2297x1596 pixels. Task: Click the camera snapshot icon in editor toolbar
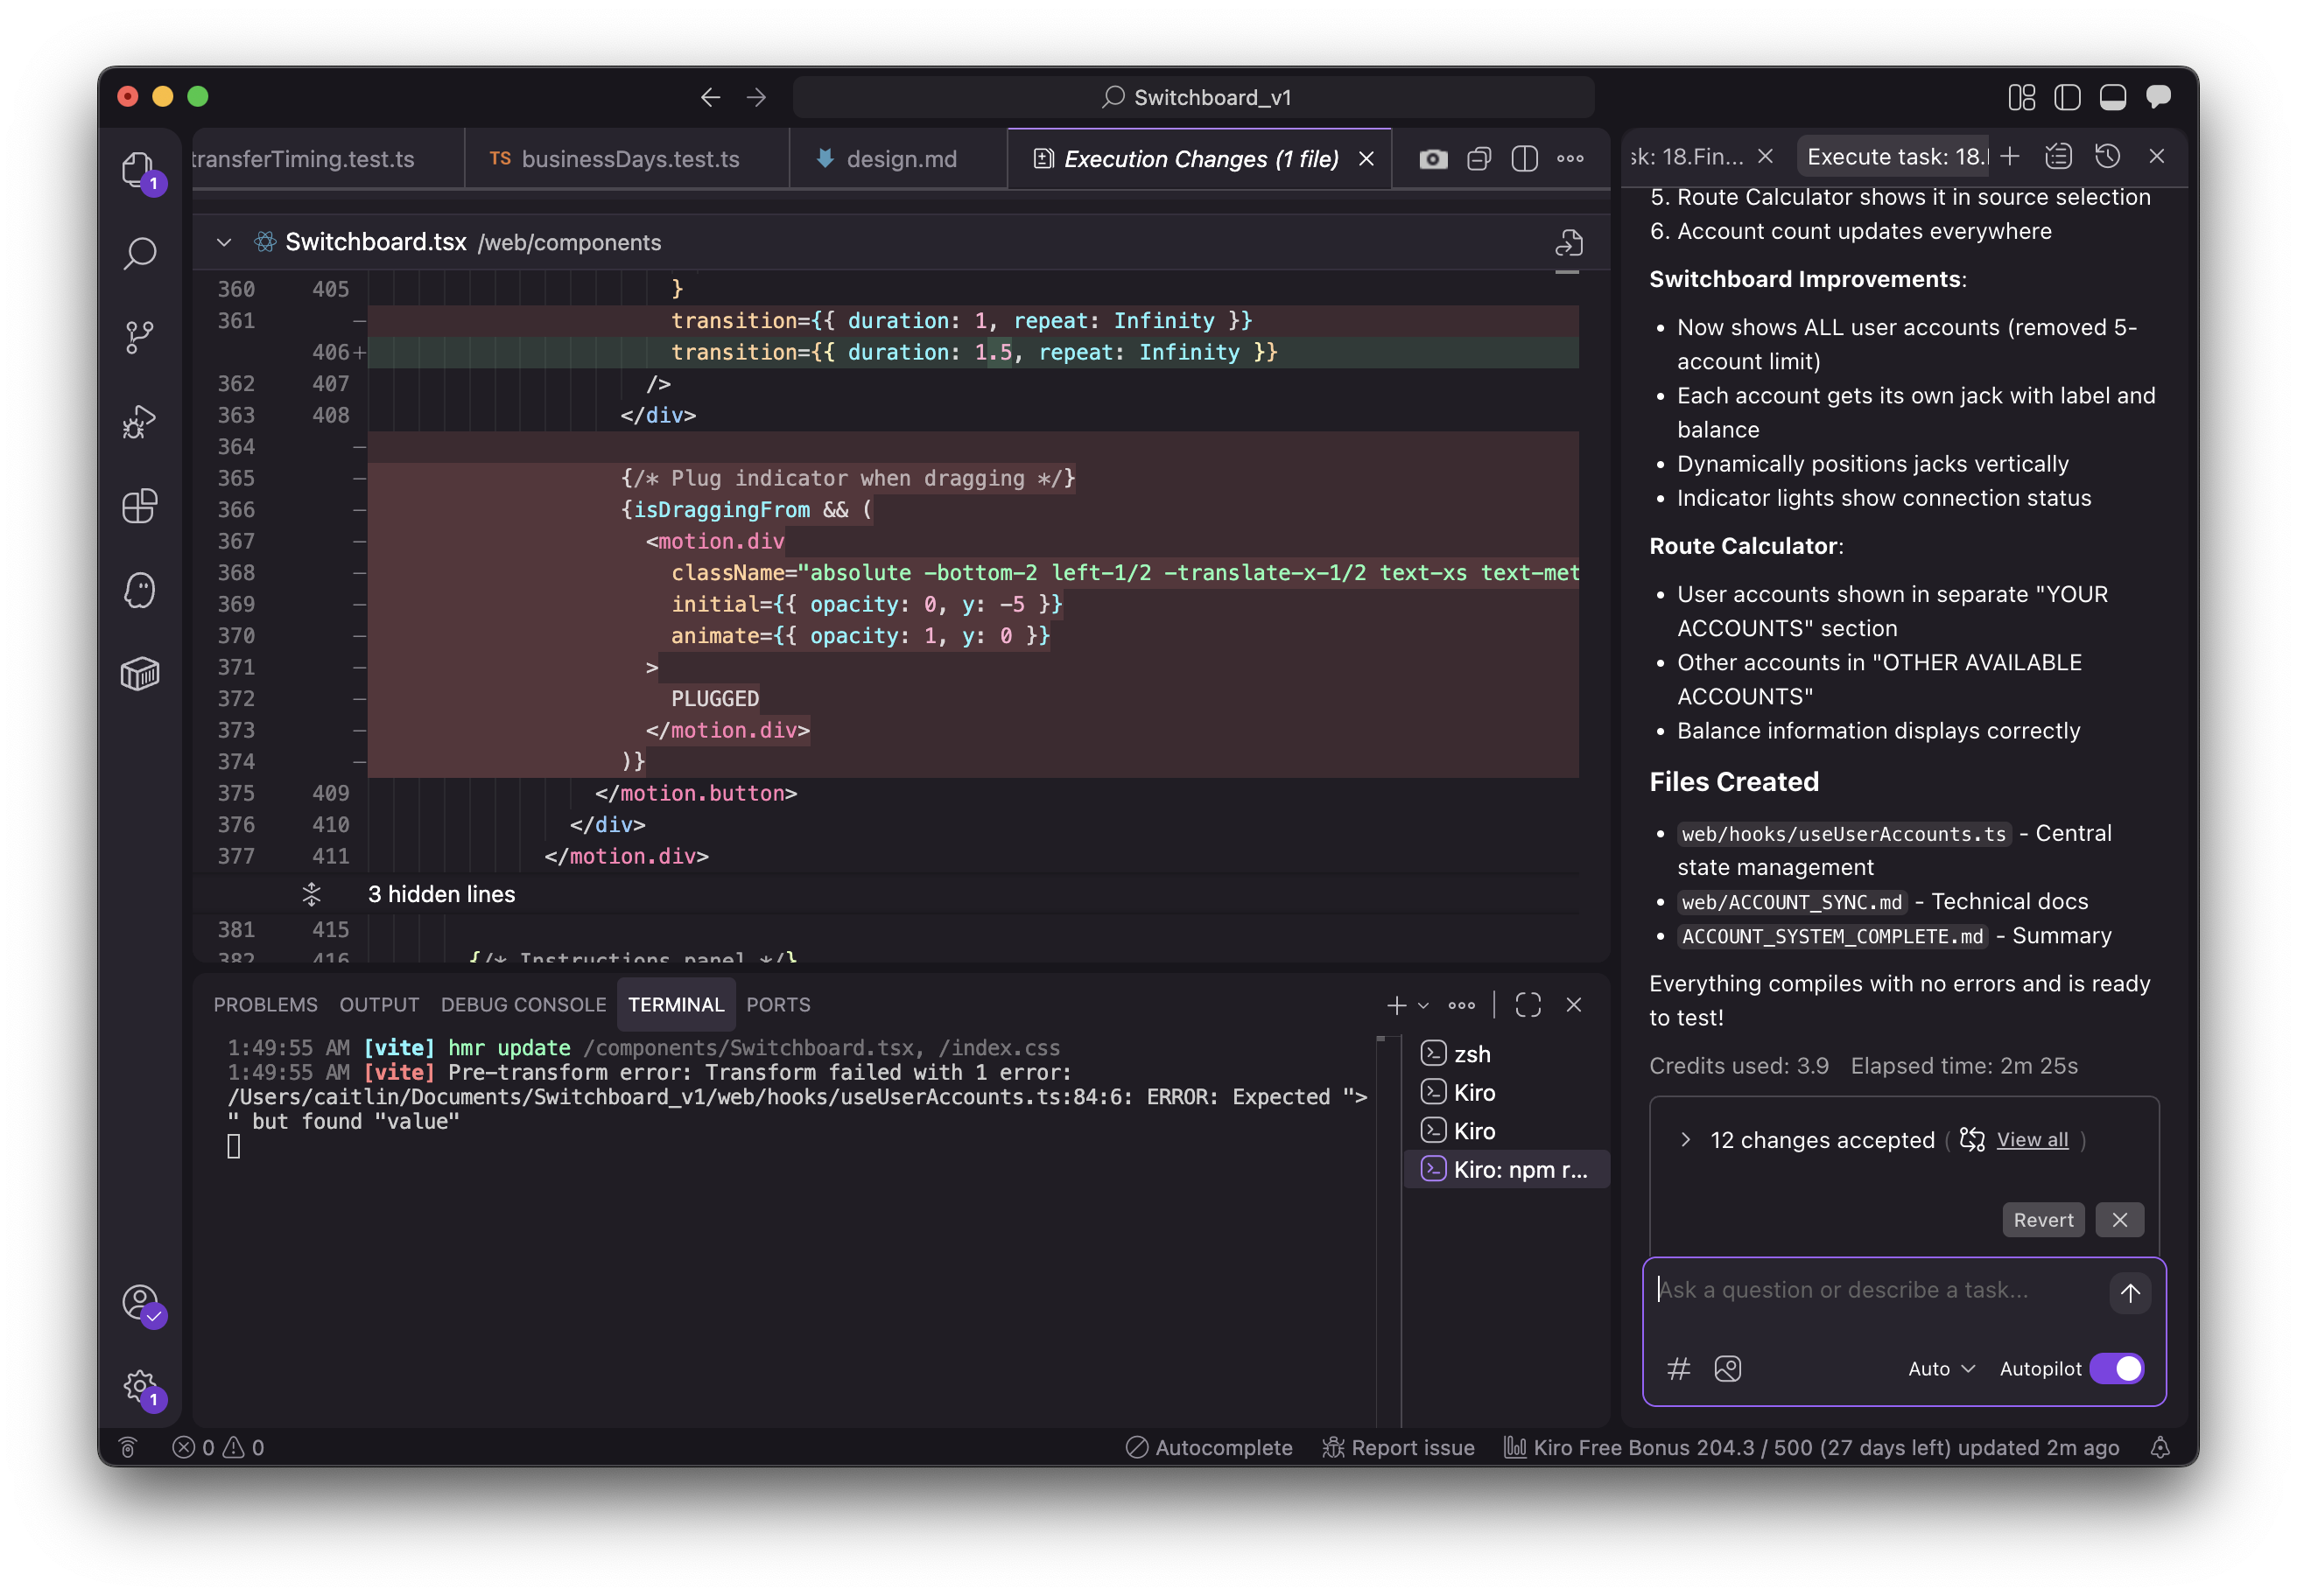(1433, 159)
